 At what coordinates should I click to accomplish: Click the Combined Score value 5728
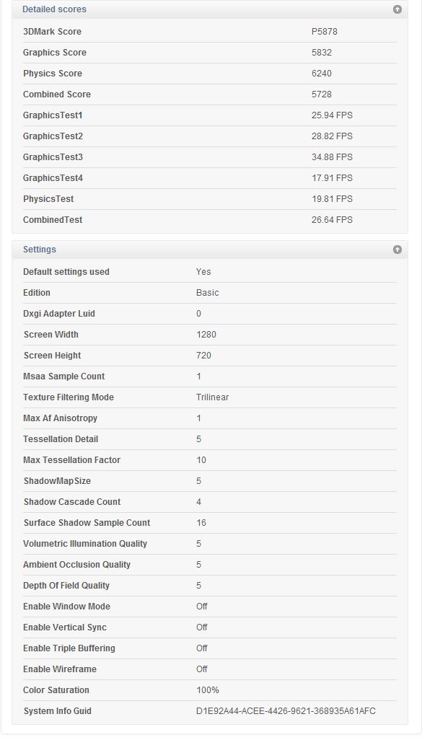[x=322, y=94]
